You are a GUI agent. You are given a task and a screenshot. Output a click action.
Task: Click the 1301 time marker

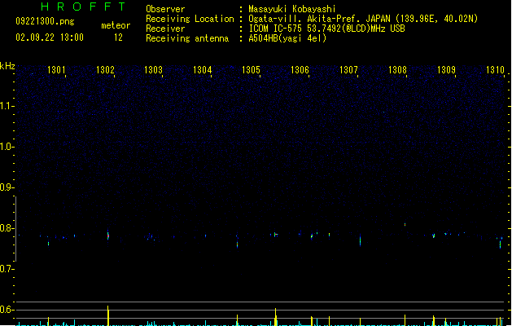[x=56, y=69]
